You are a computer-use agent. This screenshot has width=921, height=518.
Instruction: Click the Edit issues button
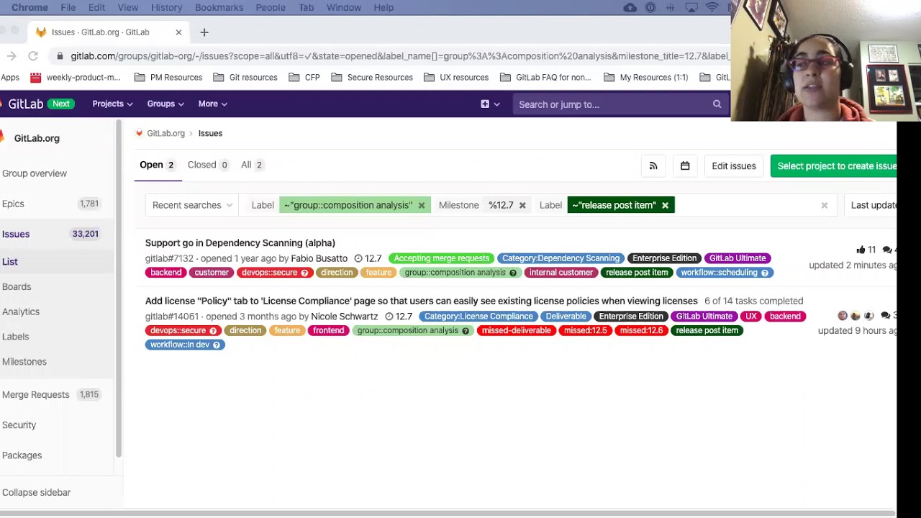click(734, 166)
